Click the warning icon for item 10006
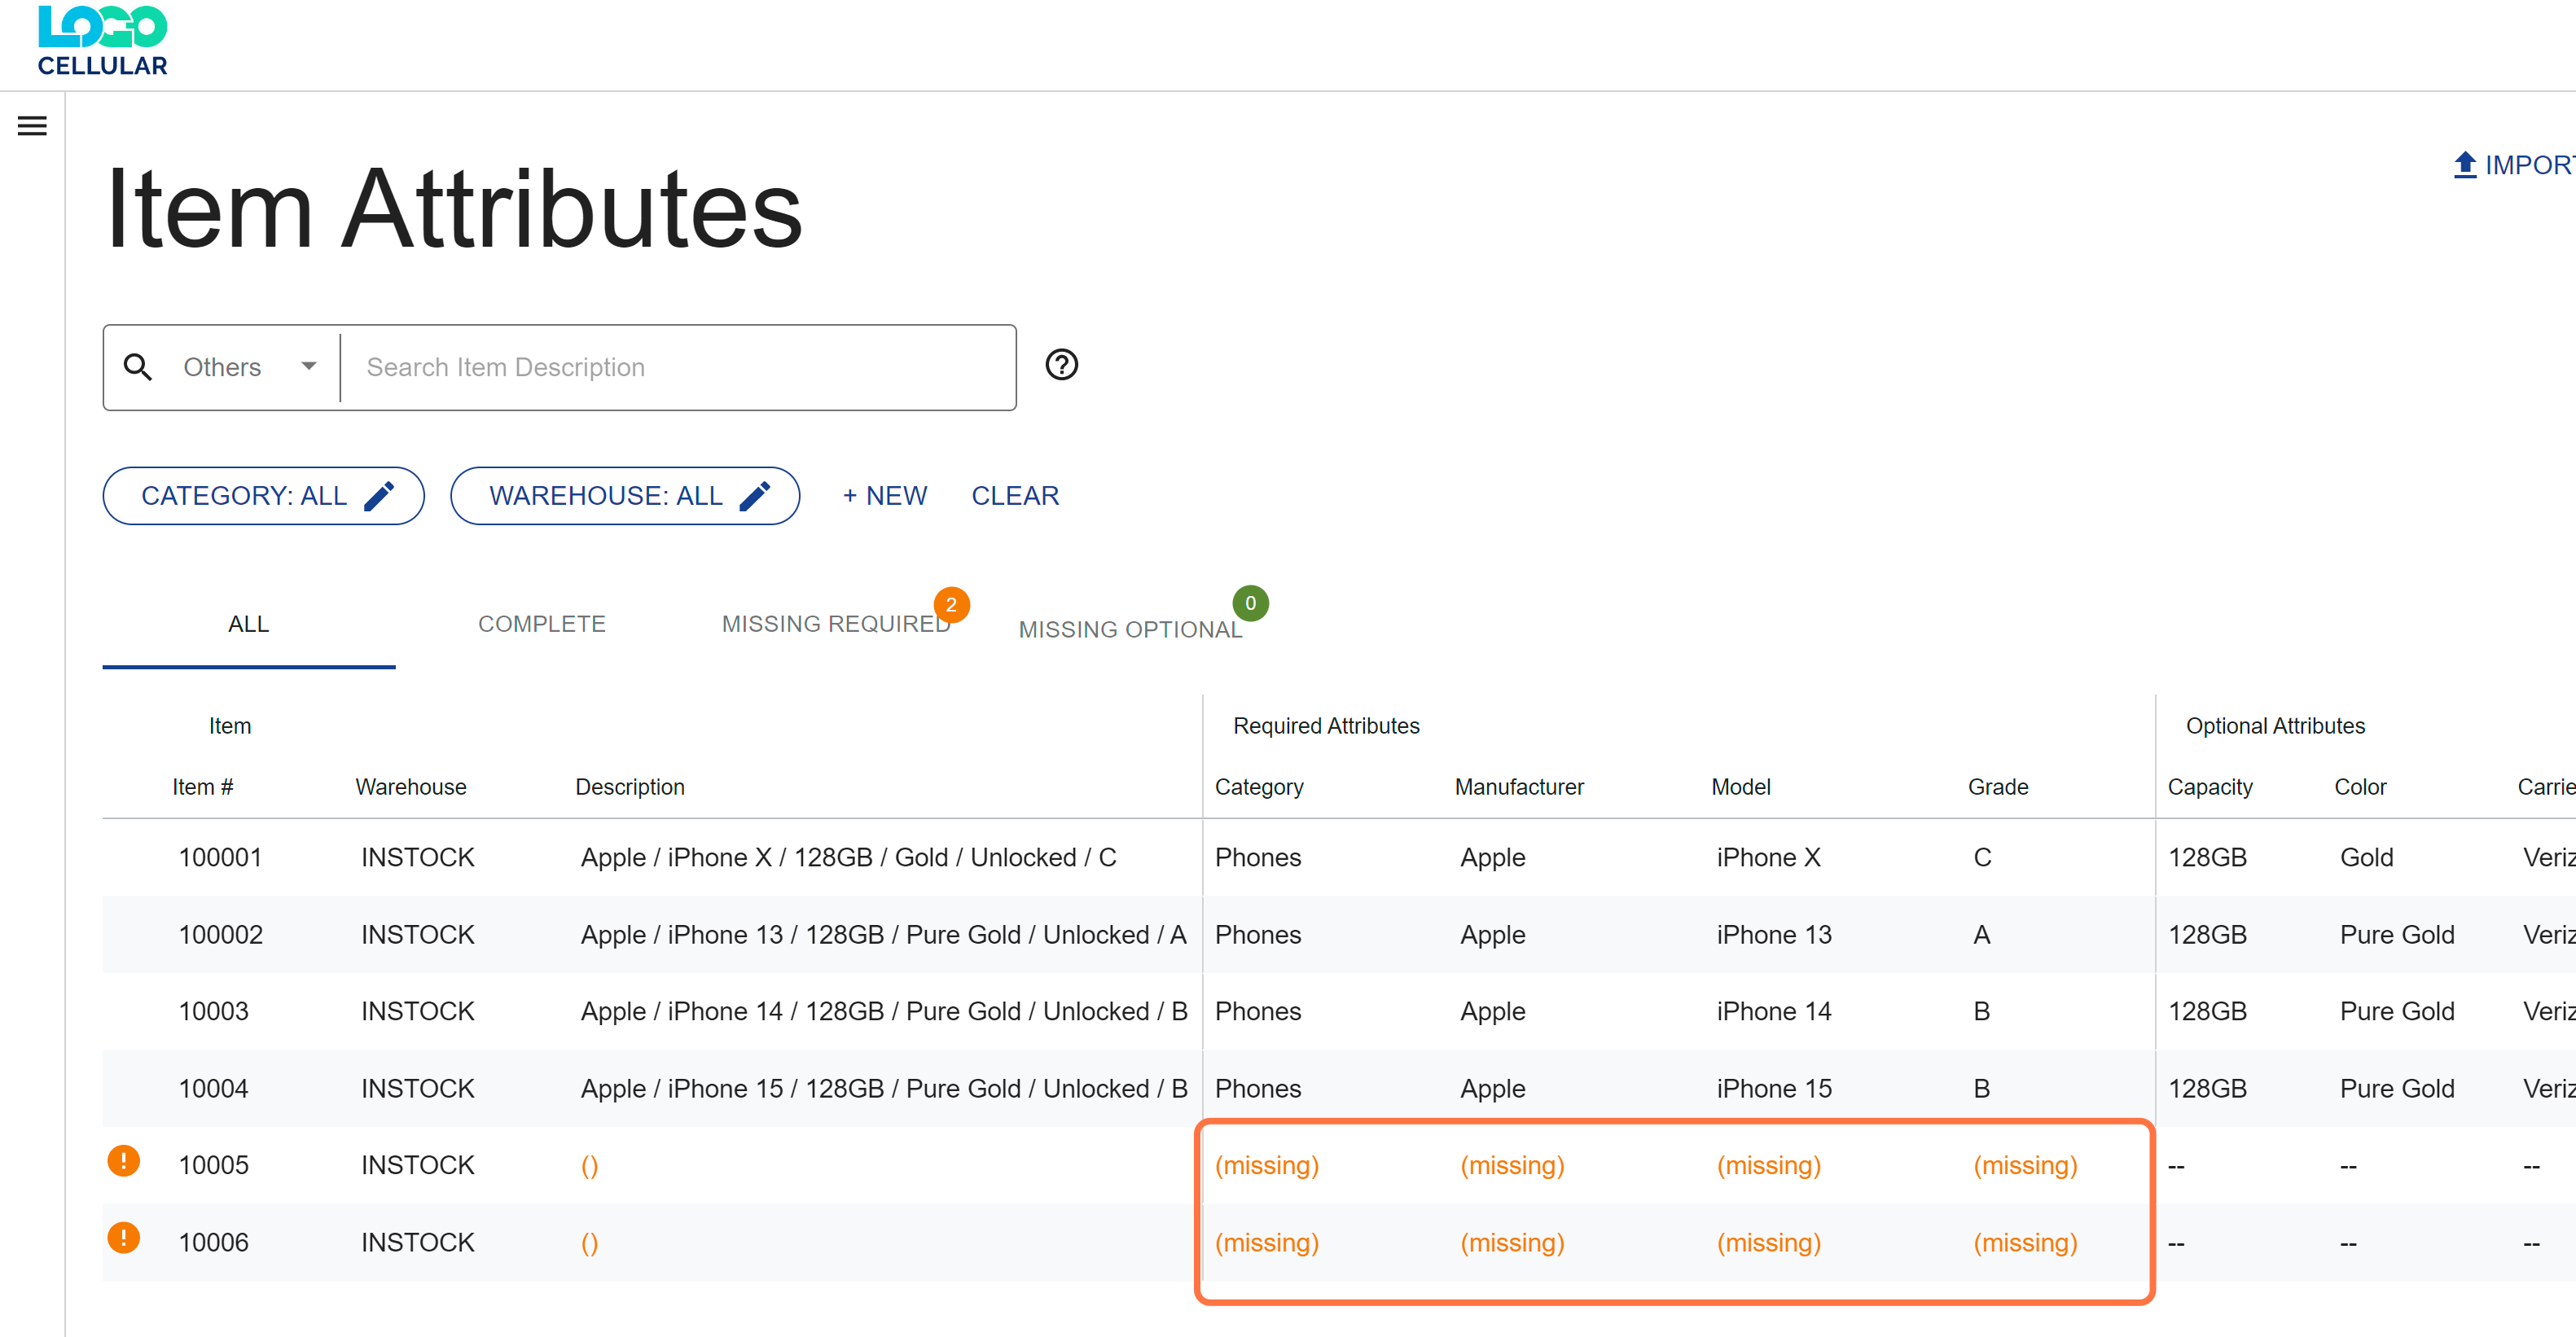 [124, 1238]
